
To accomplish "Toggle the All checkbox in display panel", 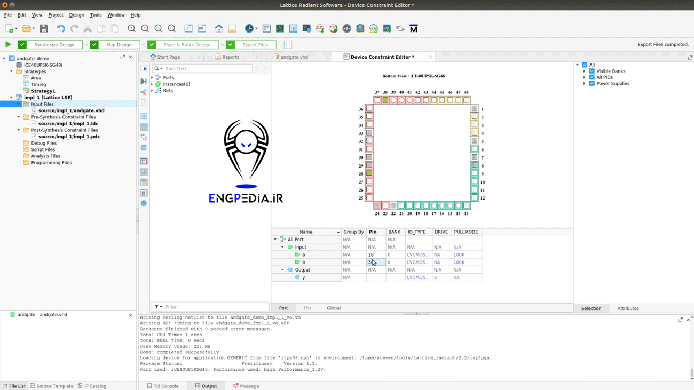I will (x=585, y=65).
